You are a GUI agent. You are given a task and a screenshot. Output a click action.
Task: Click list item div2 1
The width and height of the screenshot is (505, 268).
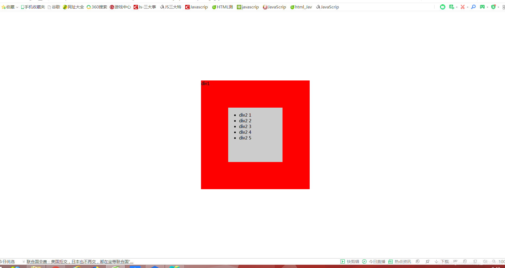click(x=245, y=115)
